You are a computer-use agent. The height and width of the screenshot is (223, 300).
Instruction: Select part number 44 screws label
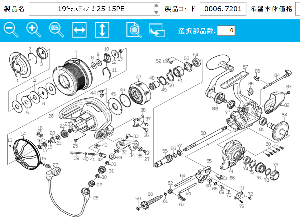coord(93,93)
